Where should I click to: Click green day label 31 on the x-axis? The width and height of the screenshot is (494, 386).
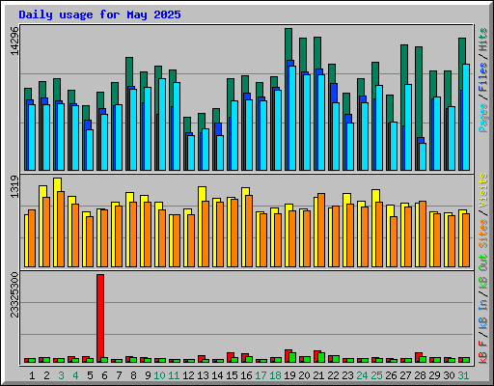[x=463, y=375]
